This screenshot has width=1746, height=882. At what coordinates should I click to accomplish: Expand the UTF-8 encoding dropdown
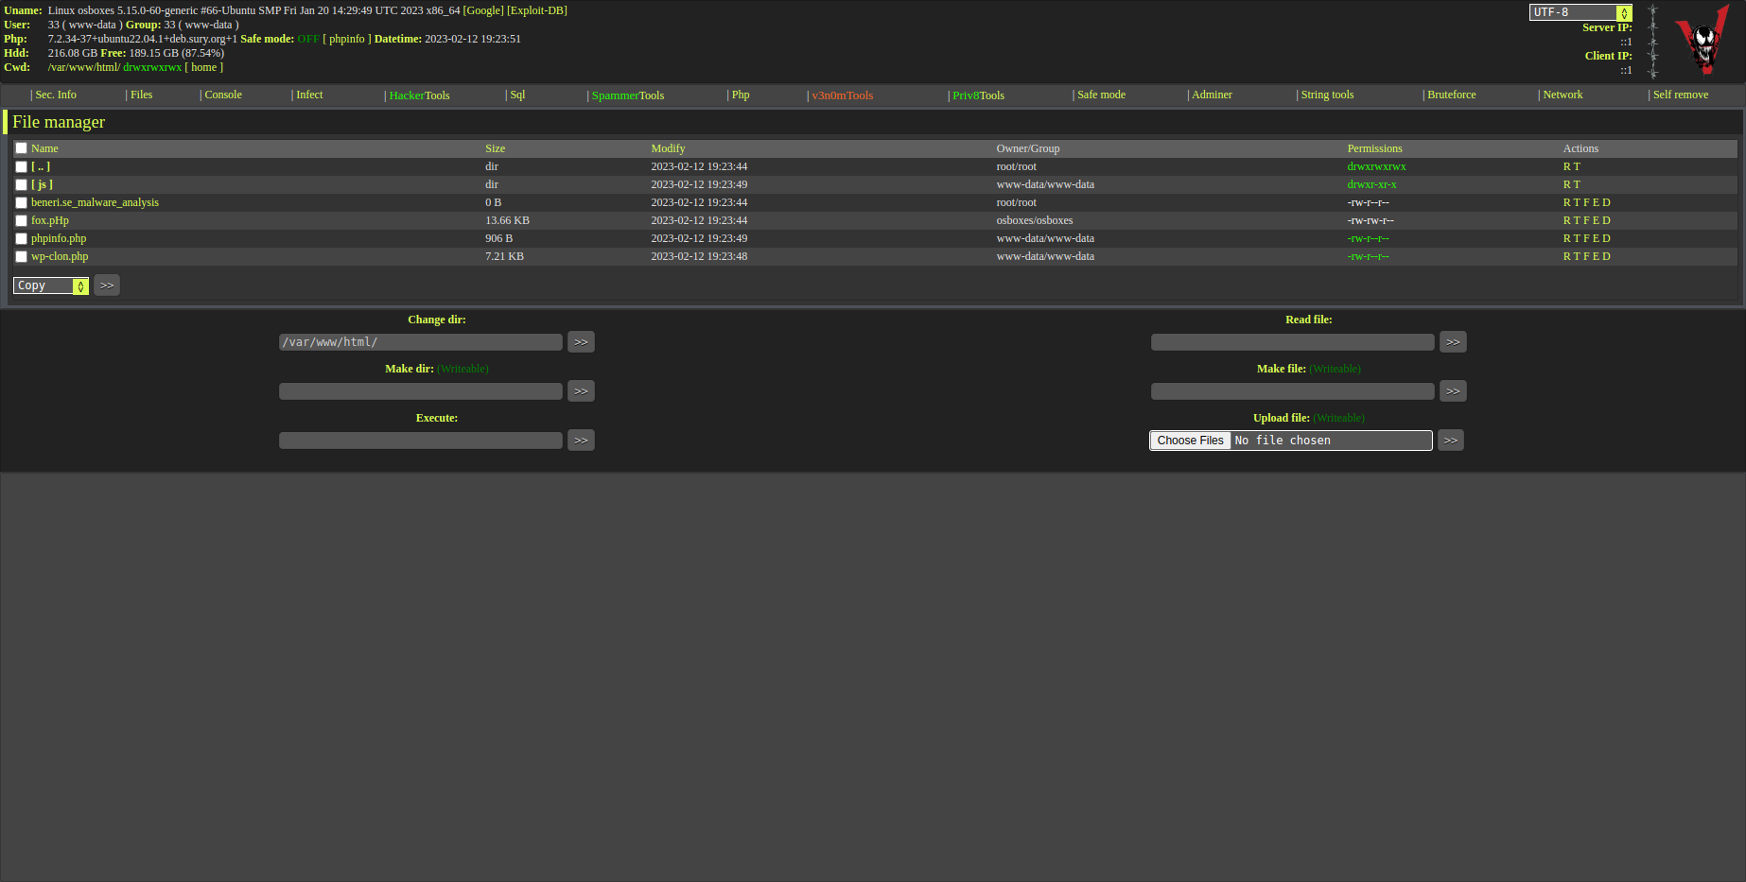[x=1580, y=12]
